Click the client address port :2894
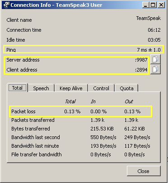 pyautogui.click(x=141, y=70)
